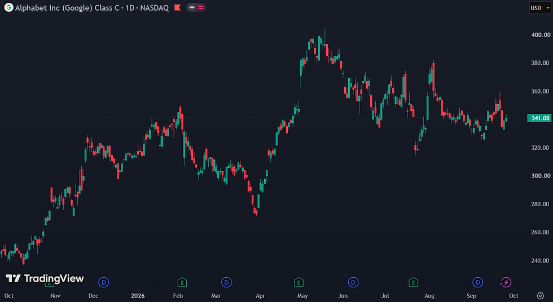Open the earnings E marker near May

point(299,282)
